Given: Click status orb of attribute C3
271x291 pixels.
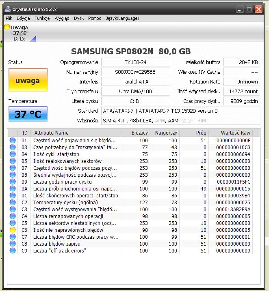Looking at the screenshot, I should click(x=13, y=209).
